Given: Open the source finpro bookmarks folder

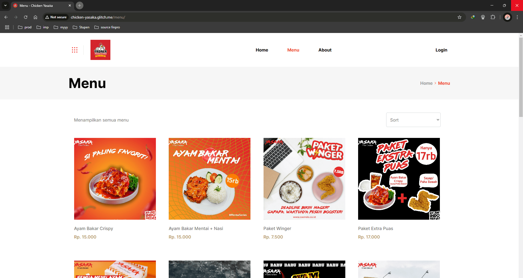Looking at the screenshot, I should pos(107,27).
